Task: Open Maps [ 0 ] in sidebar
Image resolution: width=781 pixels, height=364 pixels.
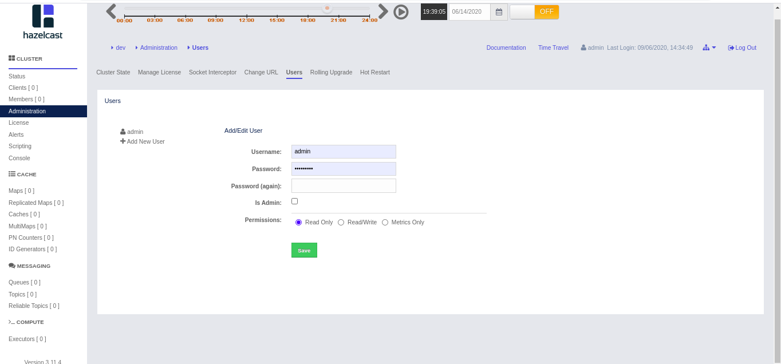Action: tap(21, 191)
